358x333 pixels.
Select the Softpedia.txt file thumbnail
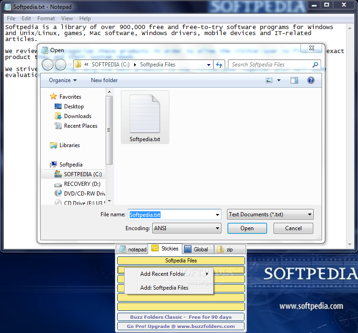click(145, 117)
